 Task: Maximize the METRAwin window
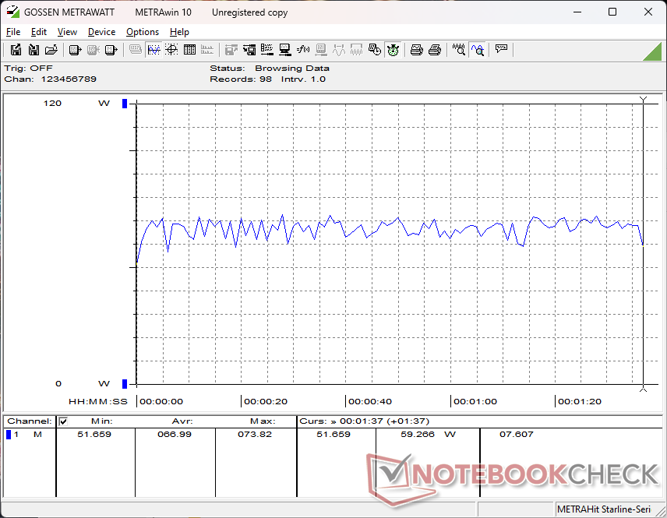pos(612,12)
